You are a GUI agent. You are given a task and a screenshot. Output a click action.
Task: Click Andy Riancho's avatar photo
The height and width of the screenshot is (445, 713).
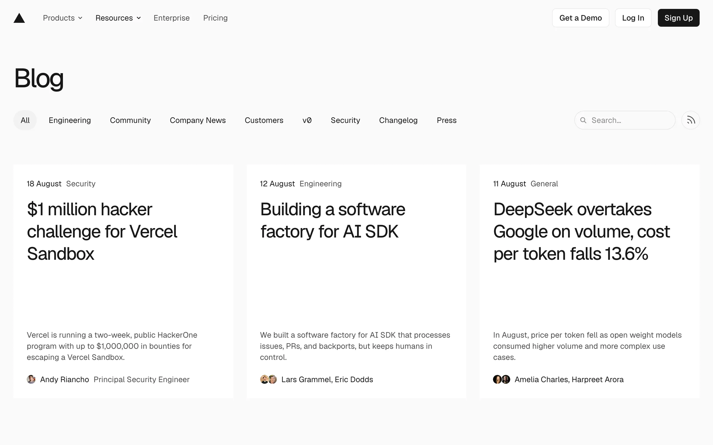click(31, 379)
